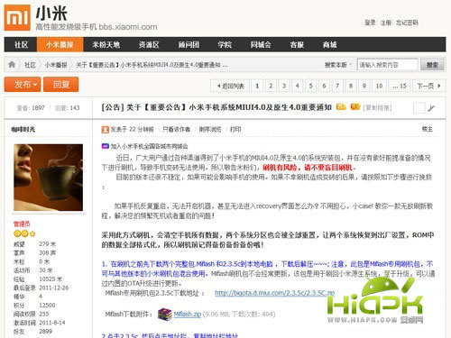The height and width of the screenshot is (338, 451).
Task: Click the coffee cup avatar image
Action: [x=49, y=178]
